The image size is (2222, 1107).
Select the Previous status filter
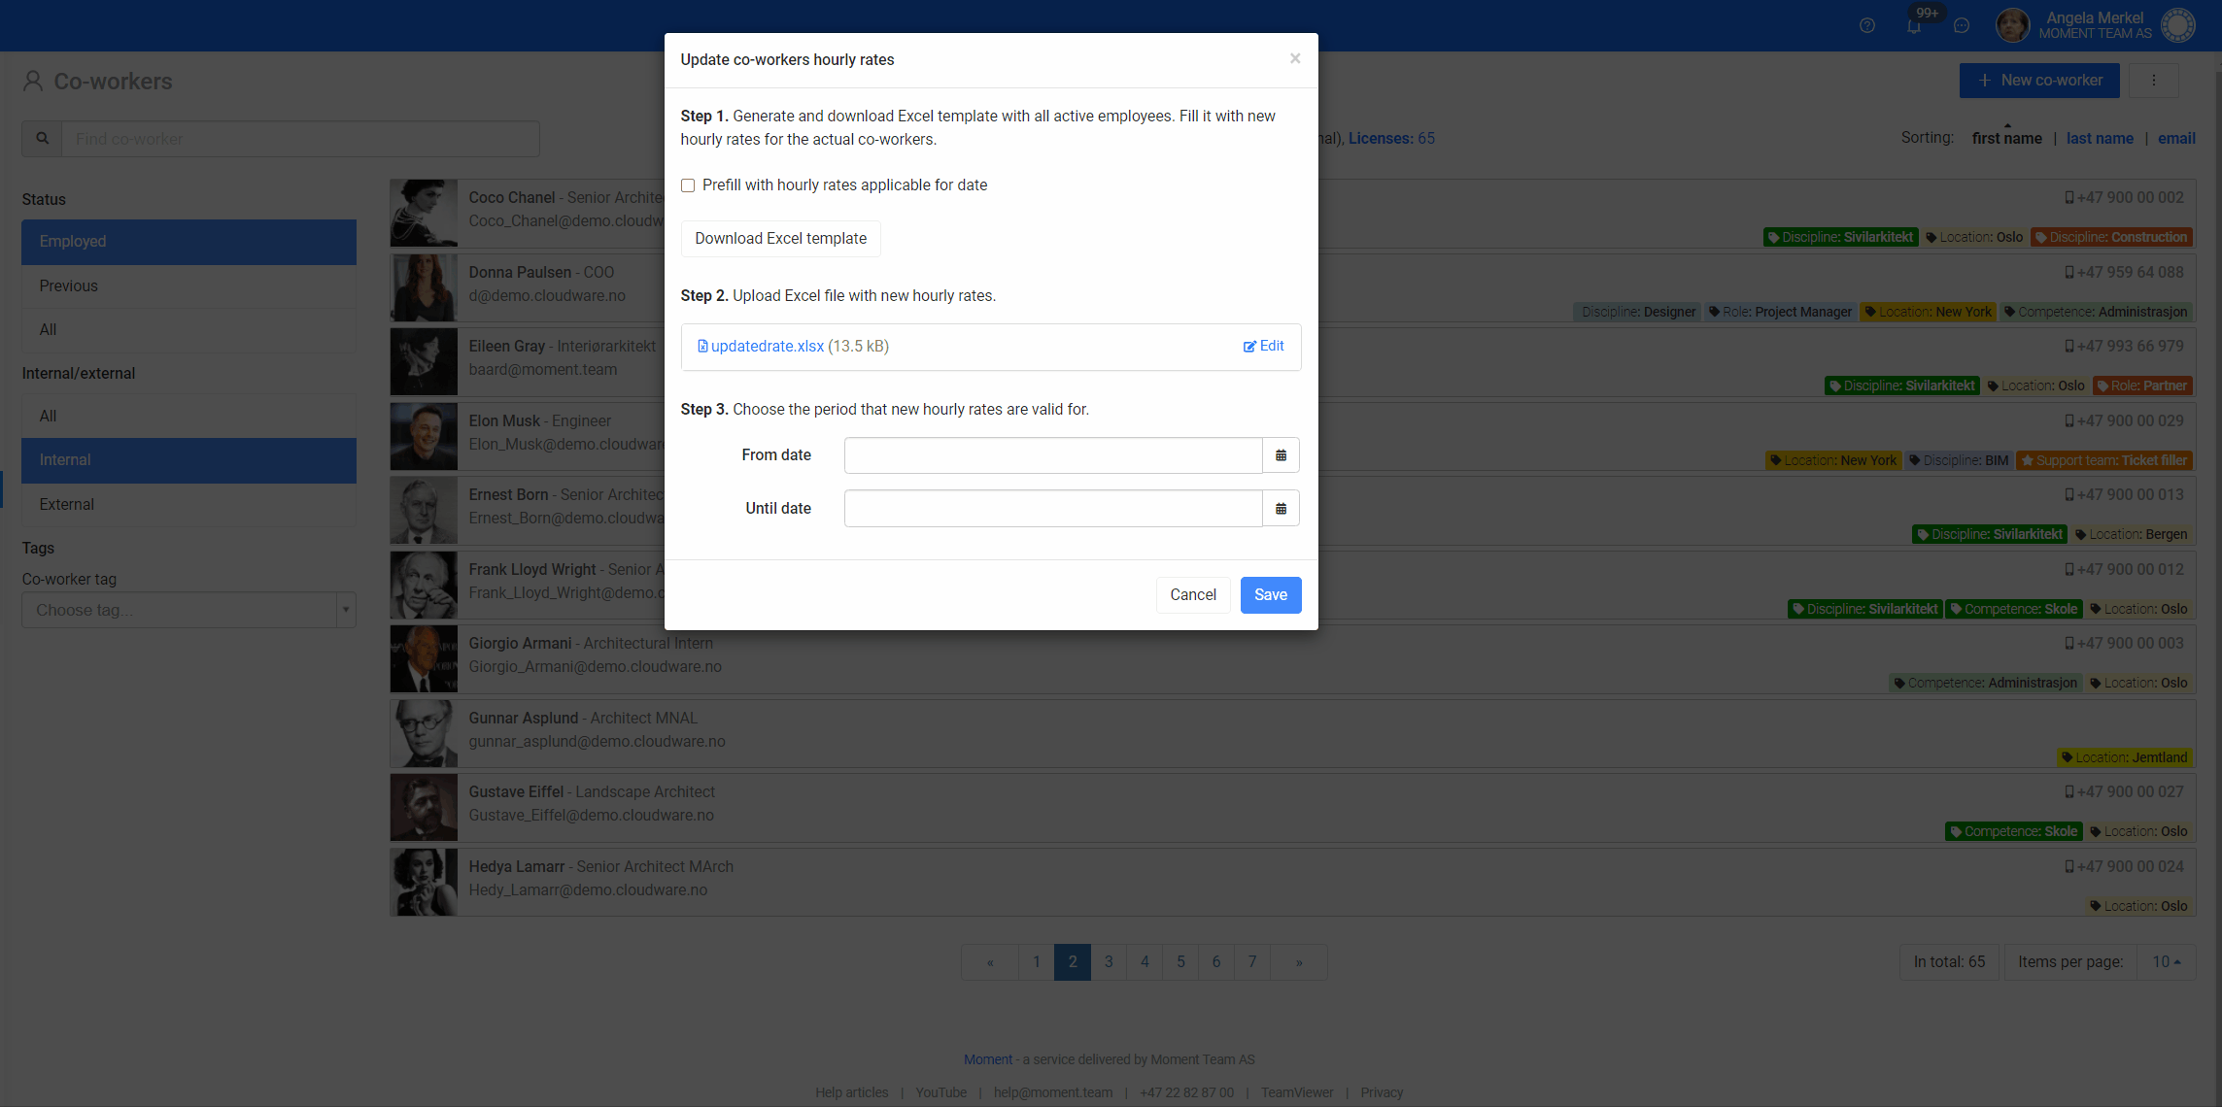[188, 286]
